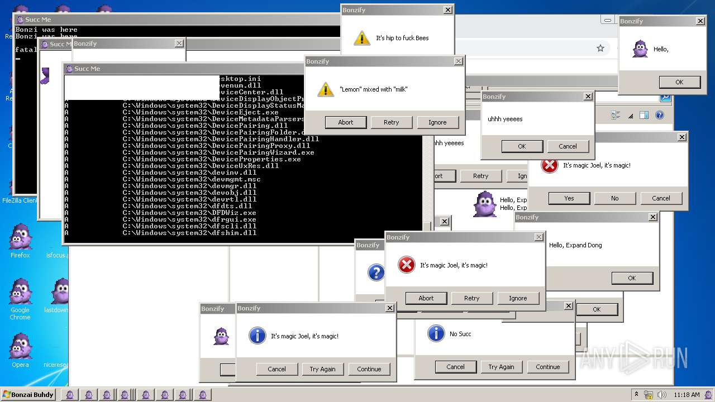Viewport: 715px width, 402px height.
Task: Toggle preview pane icon in Explorer toolbar
Action: [644, 116]
